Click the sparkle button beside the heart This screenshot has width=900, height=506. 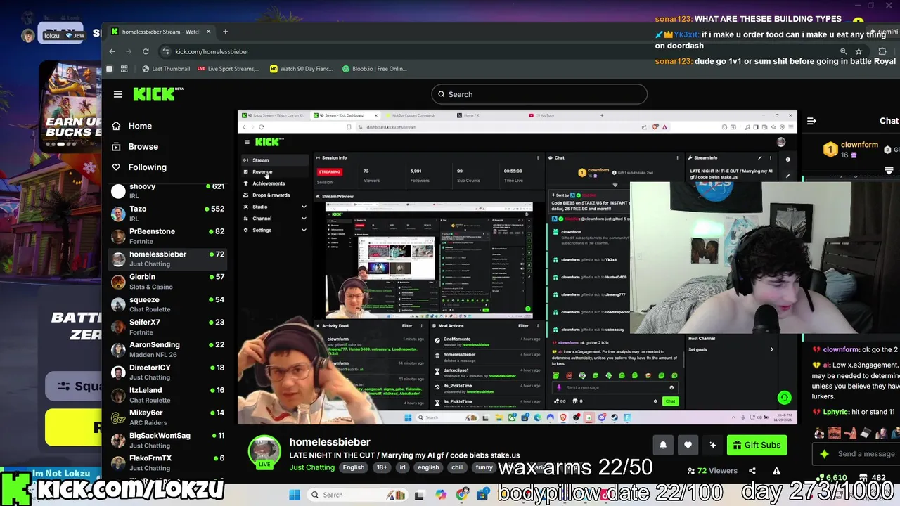[713, 445]
